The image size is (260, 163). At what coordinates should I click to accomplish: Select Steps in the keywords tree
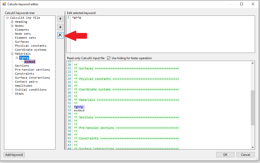pyautogui.click(x=19, y=94)
